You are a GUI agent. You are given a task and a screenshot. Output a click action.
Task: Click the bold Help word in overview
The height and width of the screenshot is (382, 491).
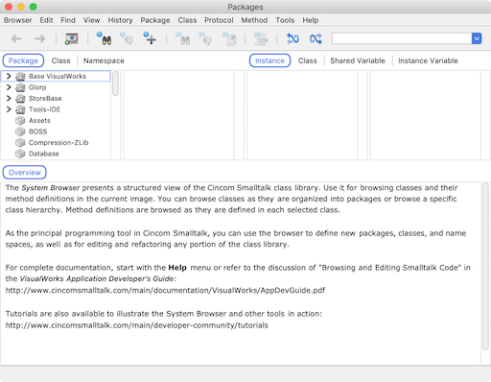coord(177,268)
